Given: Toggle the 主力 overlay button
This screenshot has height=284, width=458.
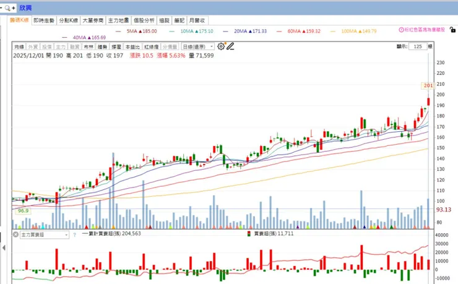Looking at the screenshot, I should coord(61,46).
